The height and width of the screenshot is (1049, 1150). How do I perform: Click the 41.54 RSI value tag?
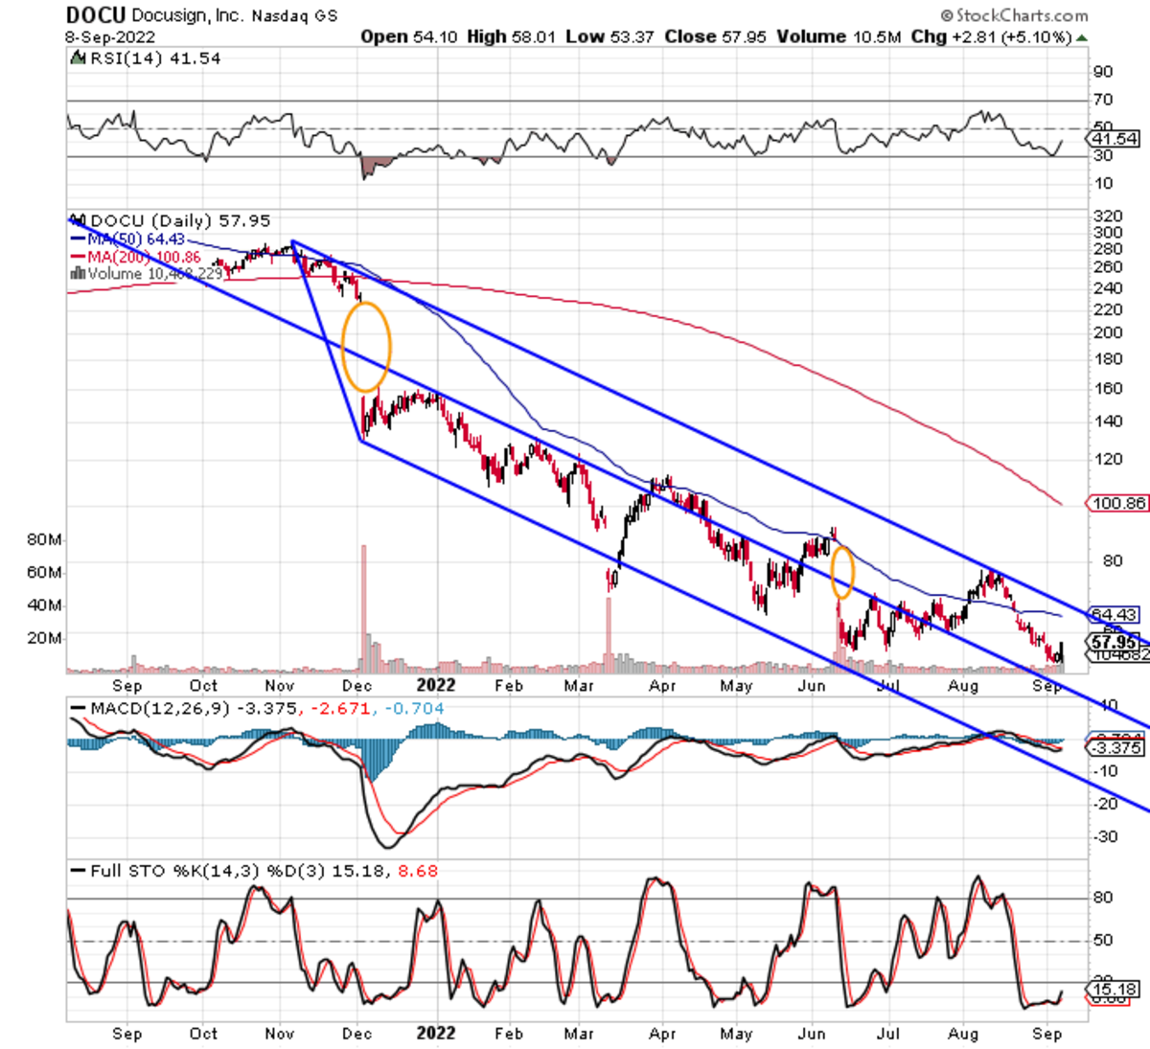click(x=1114, y=139)
